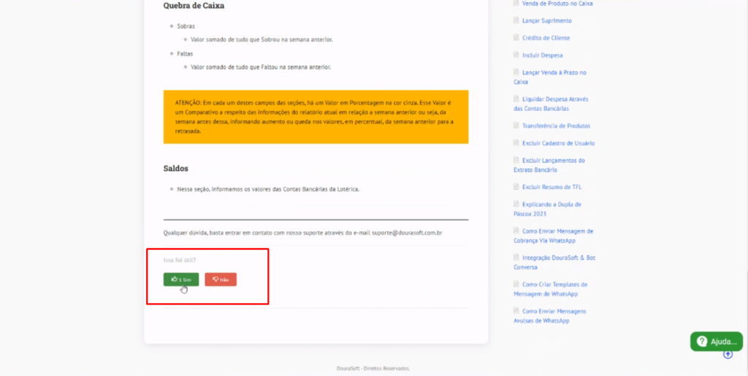Open 'Como Enviar Mensagens Avulsas de WhatsApp'
Image resolution: width=748 pixels, height=376 pixels.
pos(554,311)
